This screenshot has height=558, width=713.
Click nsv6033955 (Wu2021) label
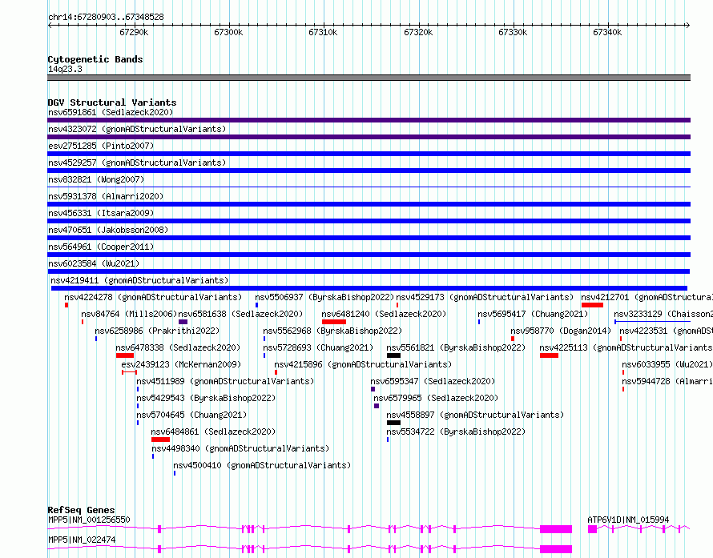pos(667,364)
